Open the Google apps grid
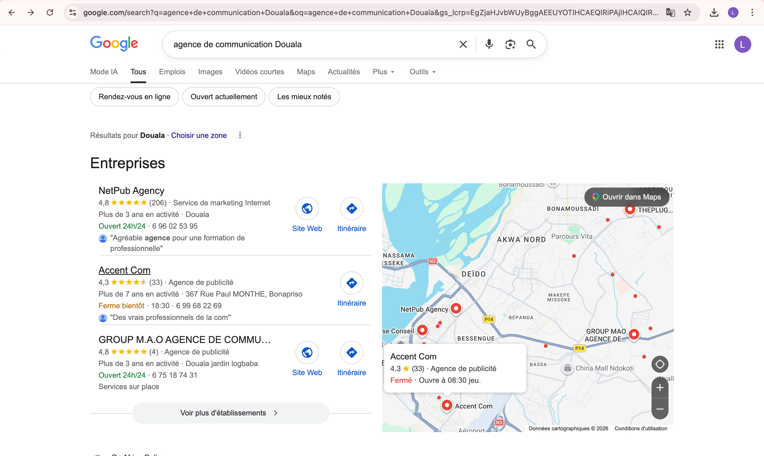Screen dimensions: 764x456 click(x=719, y=44)
